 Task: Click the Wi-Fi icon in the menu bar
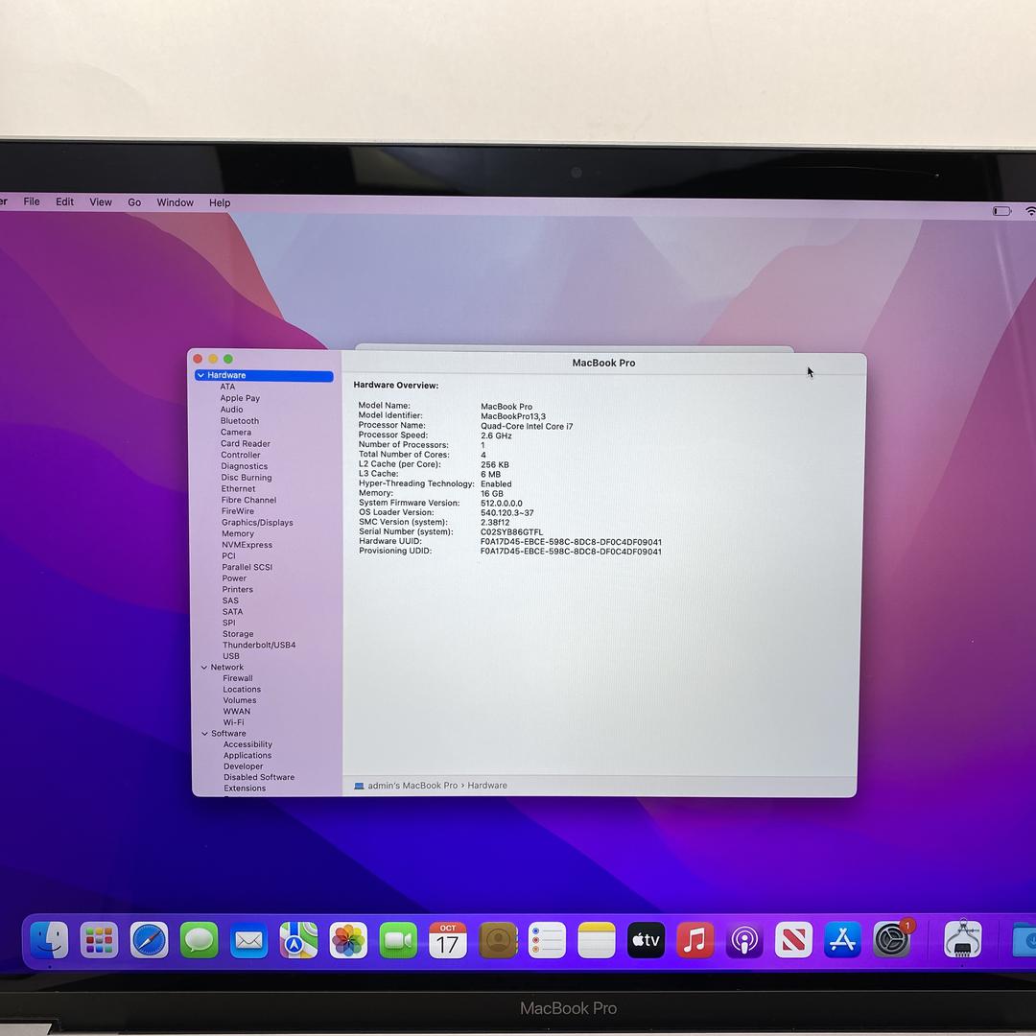[x=1030, y=210]
